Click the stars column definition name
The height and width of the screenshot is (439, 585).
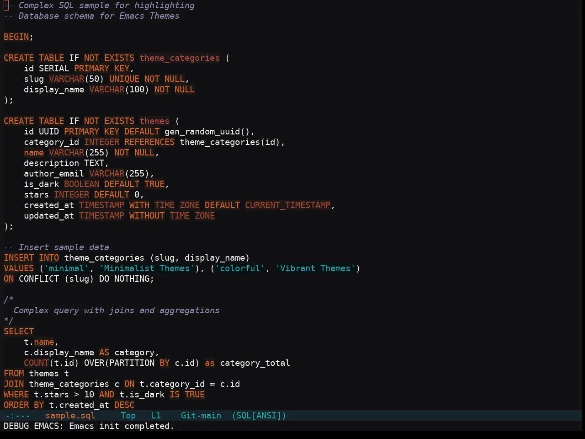tap(37, 195)
